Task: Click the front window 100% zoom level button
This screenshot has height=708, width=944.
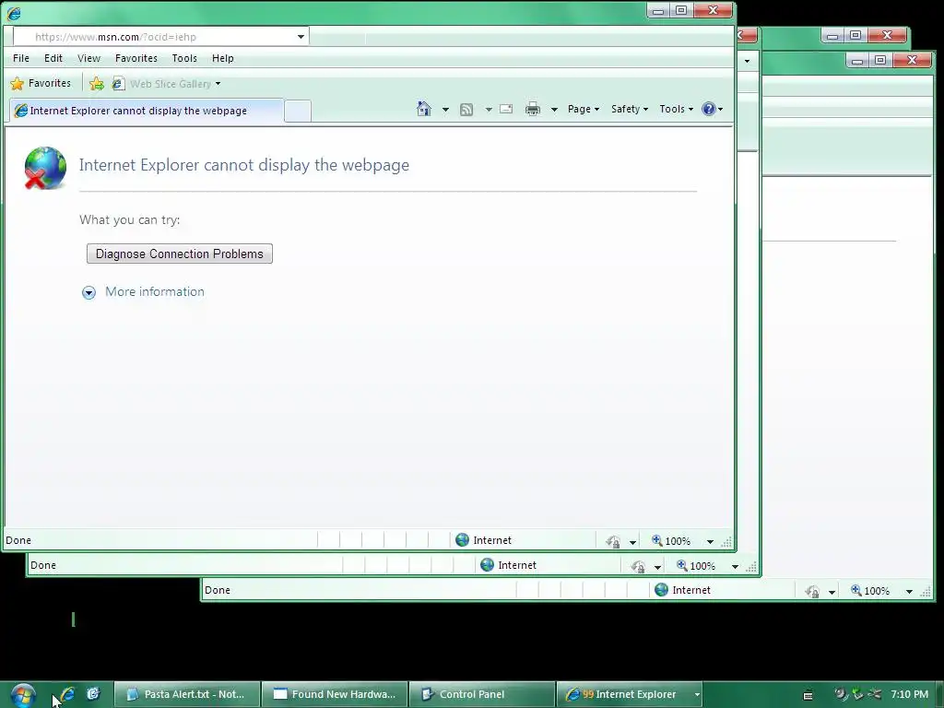Action: point(671,540)
